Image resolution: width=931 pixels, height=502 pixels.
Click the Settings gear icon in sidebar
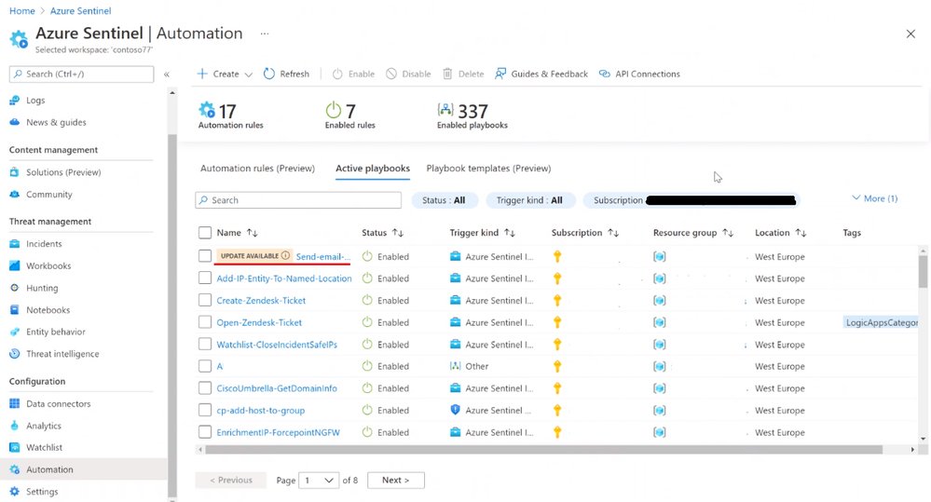click(14, 492)
